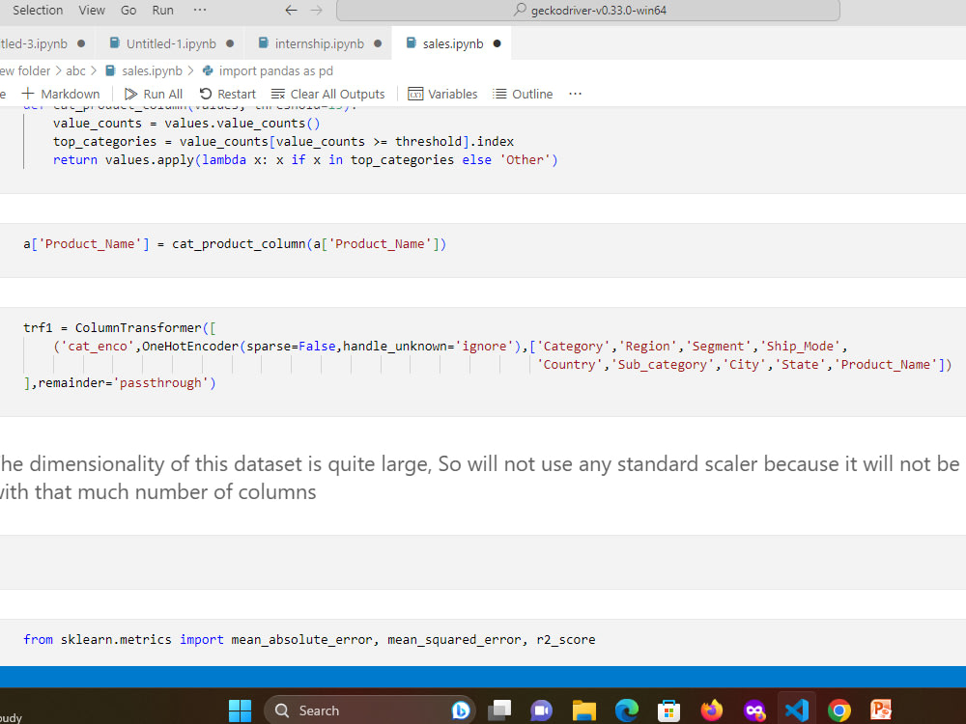The height and width of the screenshot is (724, 966).
Task: Close unsaved Untitled-1.ipynb tab dot
Action: click(x=230, y=43)
